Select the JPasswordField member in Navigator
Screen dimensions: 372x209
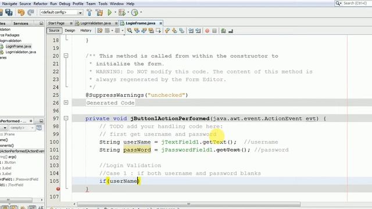tap(19, 179)
